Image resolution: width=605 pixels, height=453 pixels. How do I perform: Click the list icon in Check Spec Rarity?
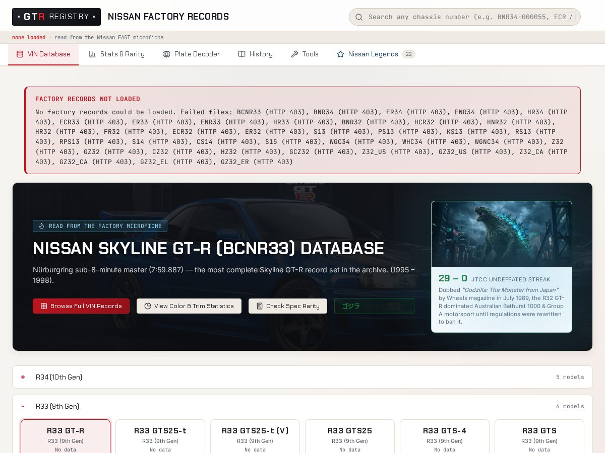pos(260,306)
